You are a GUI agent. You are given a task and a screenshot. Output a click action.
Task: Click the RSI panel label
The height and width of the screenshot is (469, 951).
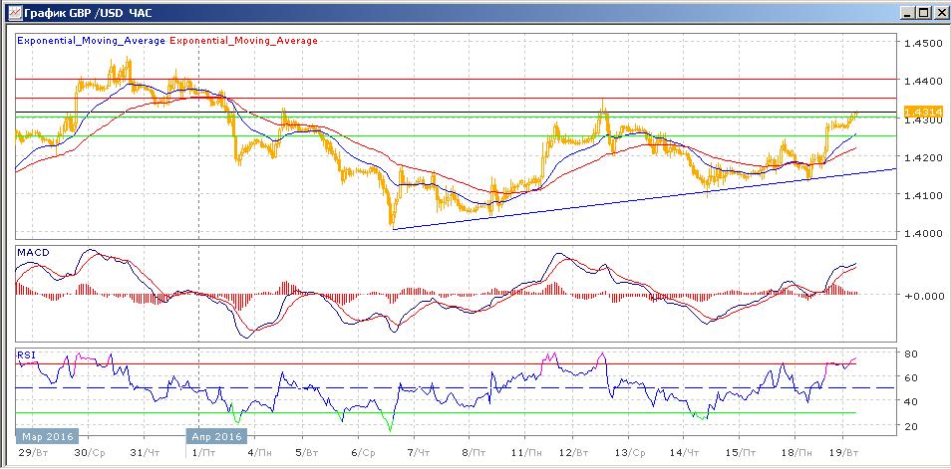click(27, 355)
